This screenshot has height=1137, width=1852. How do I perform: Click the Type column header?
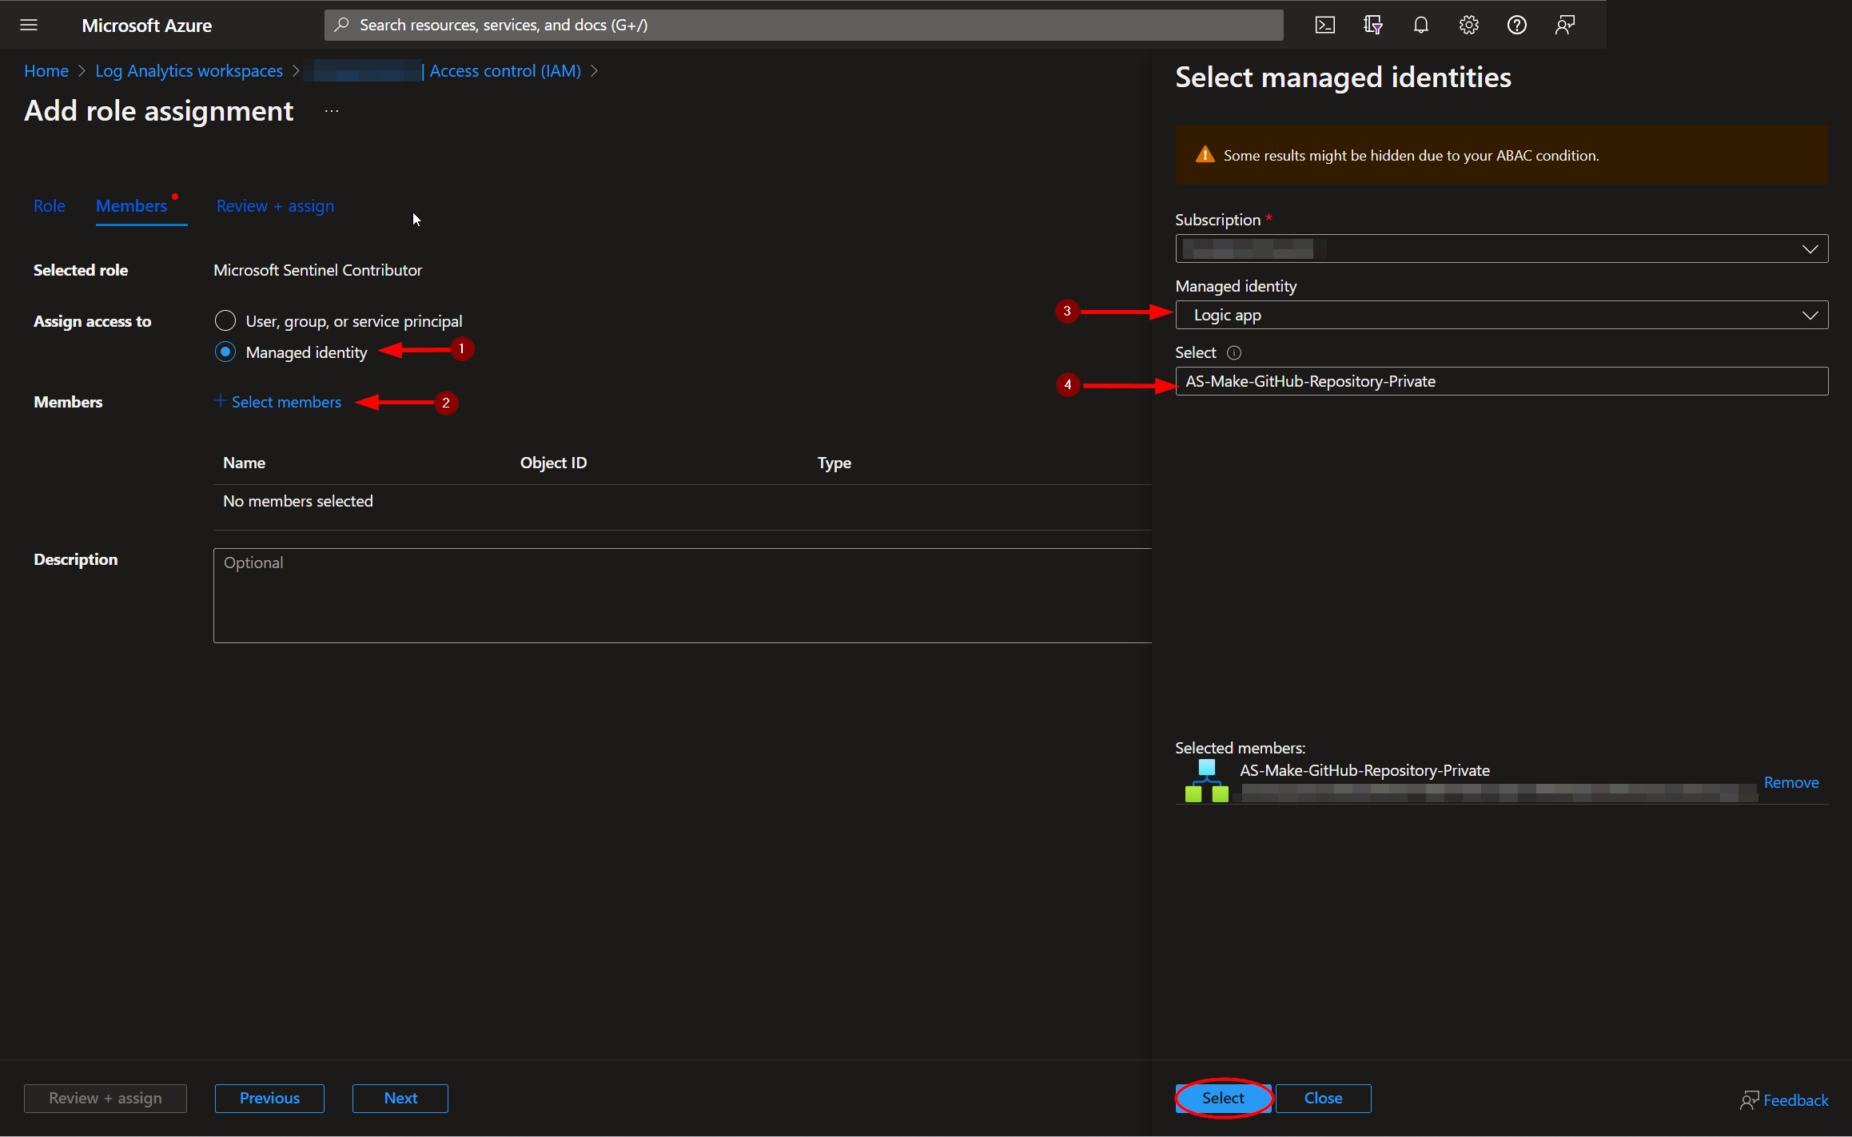[834, 463]
